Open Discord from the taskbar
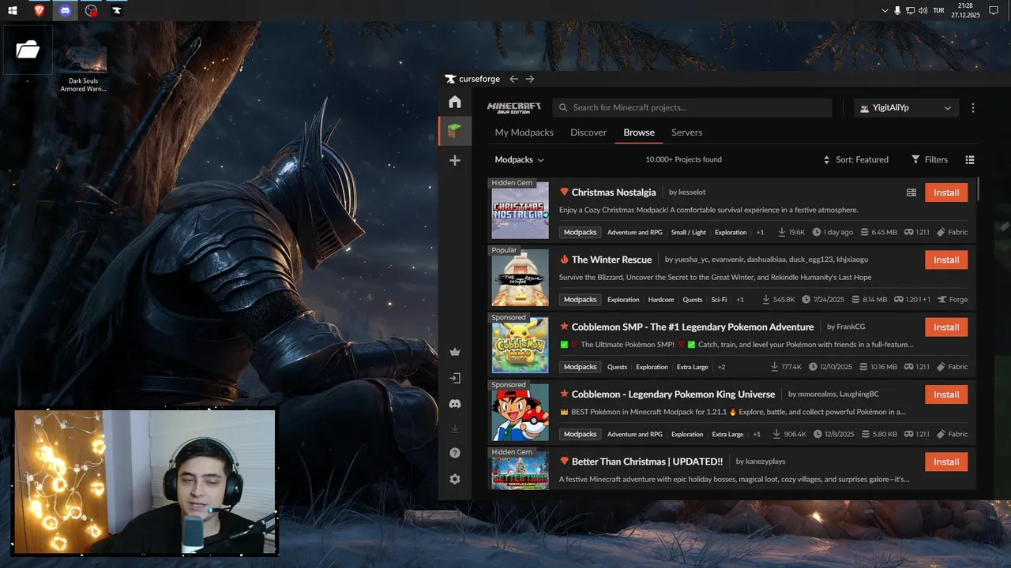The height and width of the screenshot is (568, 1011). (66, 10)
